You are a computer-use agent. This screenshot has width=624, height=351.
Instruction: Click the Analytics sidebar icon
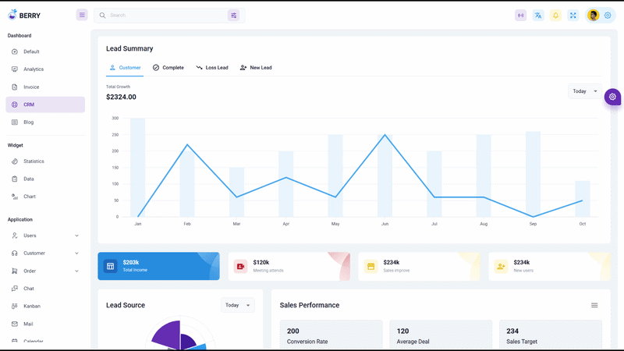[15, 69]
